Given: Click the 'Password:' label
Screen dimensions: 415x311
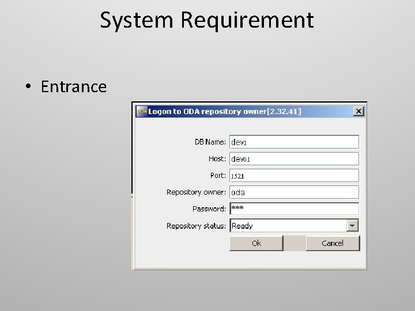Looking at the screenshot, I should (x=209, y=209).
